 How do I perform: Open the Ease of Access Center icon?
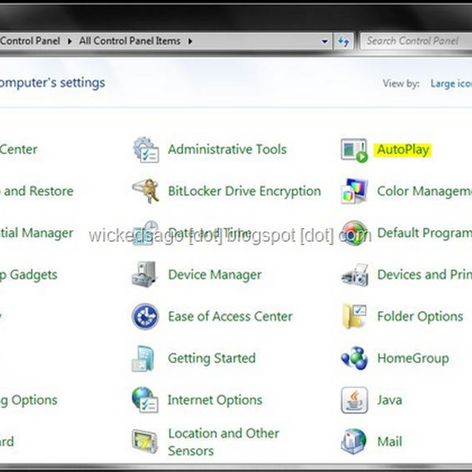point(145,316)
